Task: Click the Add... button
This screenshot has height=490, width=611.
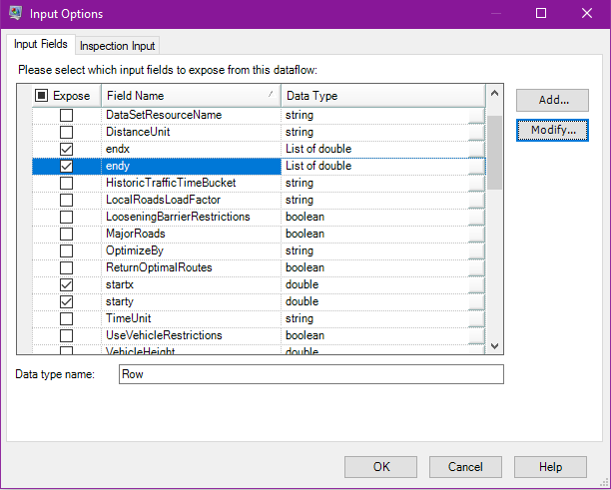Action: coord(552,100)
